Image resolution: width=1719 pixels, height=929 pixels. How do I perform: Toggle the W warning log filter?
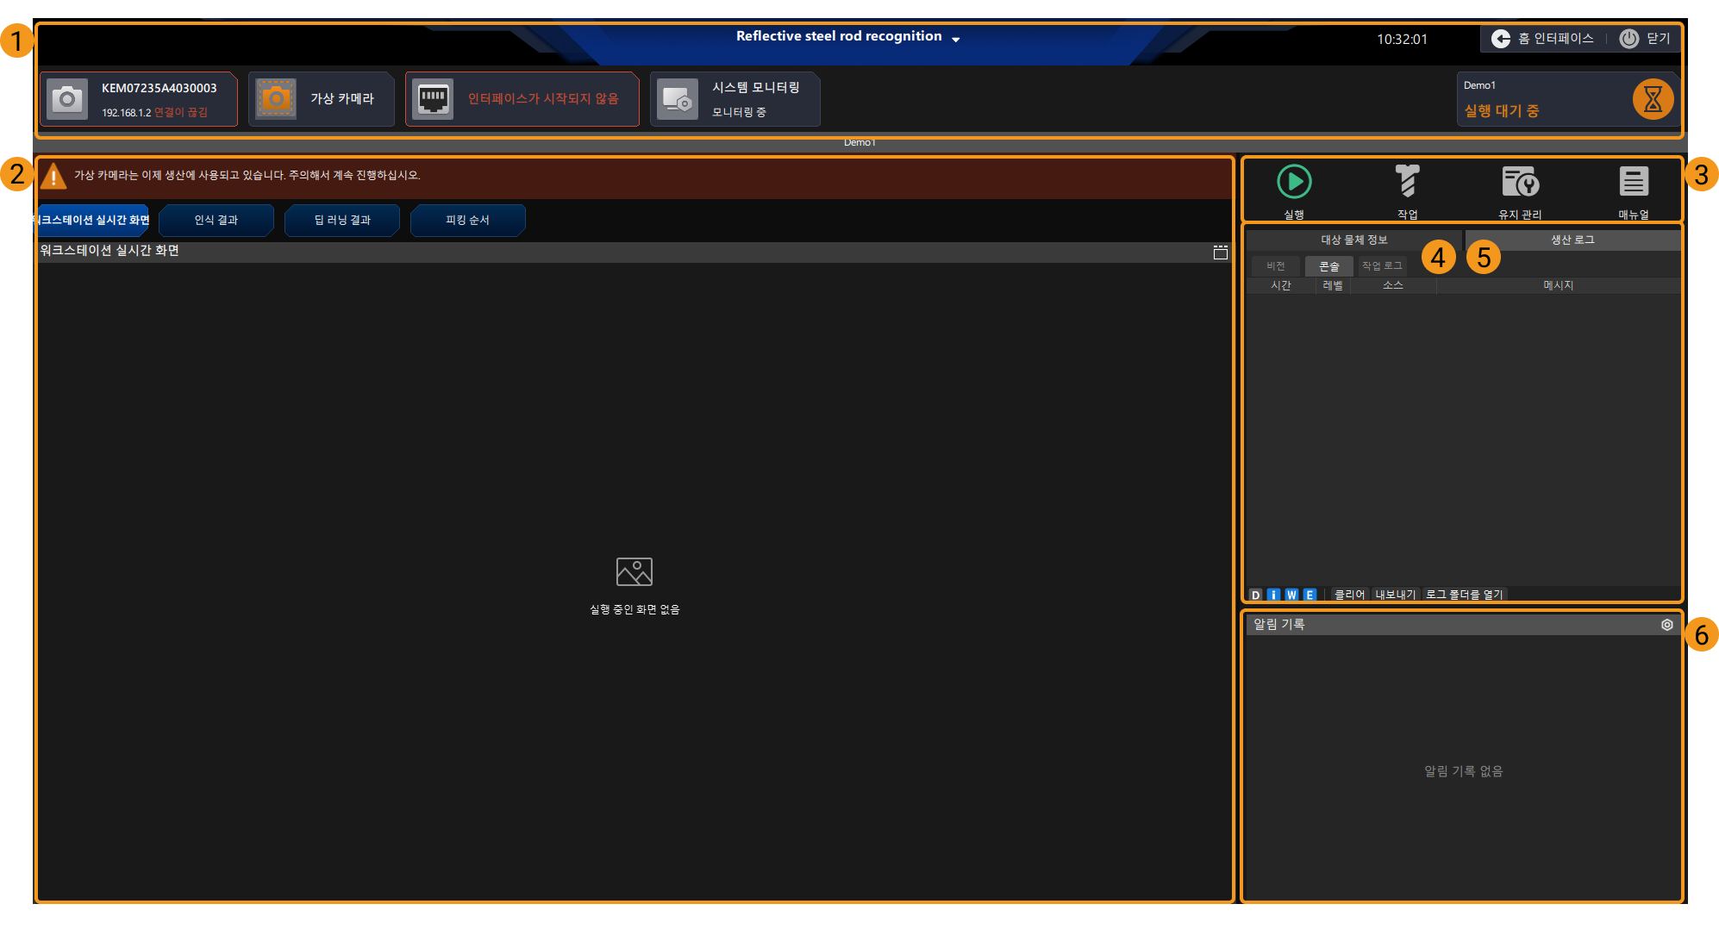pyautogui.click(x=1291, y=595)
